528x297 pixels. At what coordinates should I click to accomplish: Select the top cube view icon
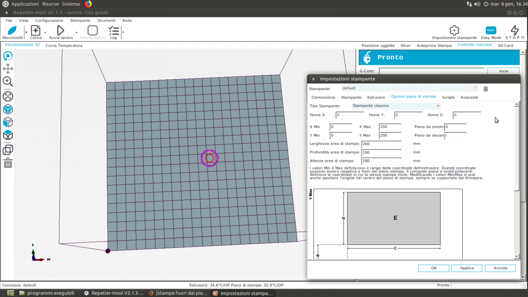(8, 135)
